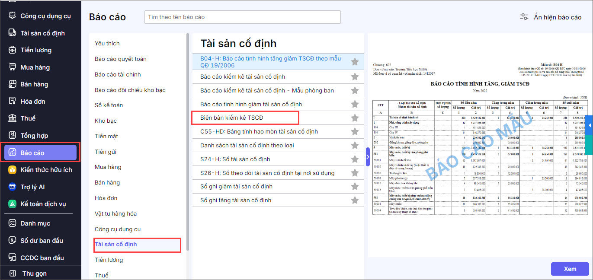
Task: Click the blue arrow tab on right edge
Action: [590, 126]
